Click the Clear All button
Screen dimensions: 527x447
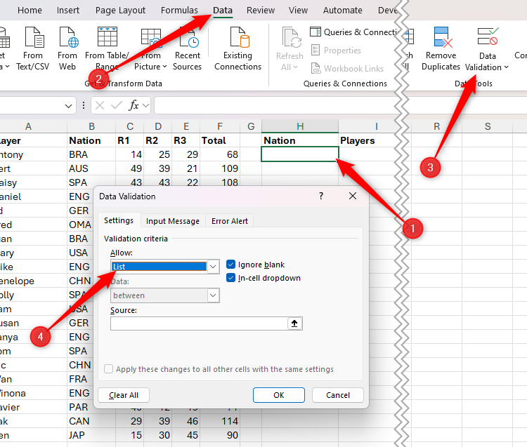point(123,395)
